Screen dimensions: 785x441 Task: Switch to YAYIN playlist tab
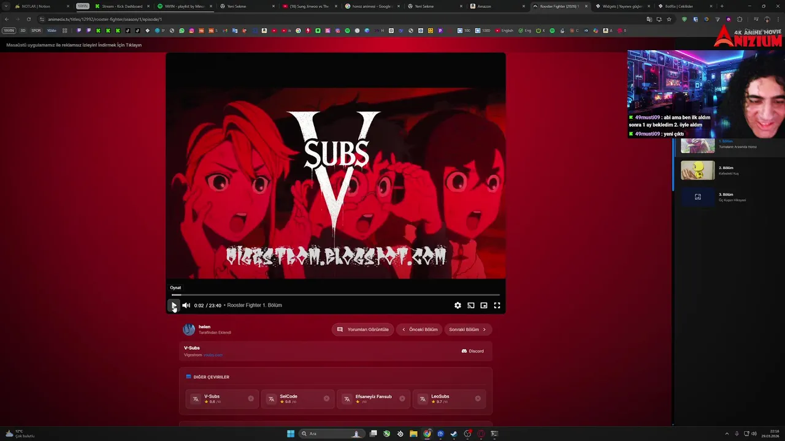click(184, 6)
